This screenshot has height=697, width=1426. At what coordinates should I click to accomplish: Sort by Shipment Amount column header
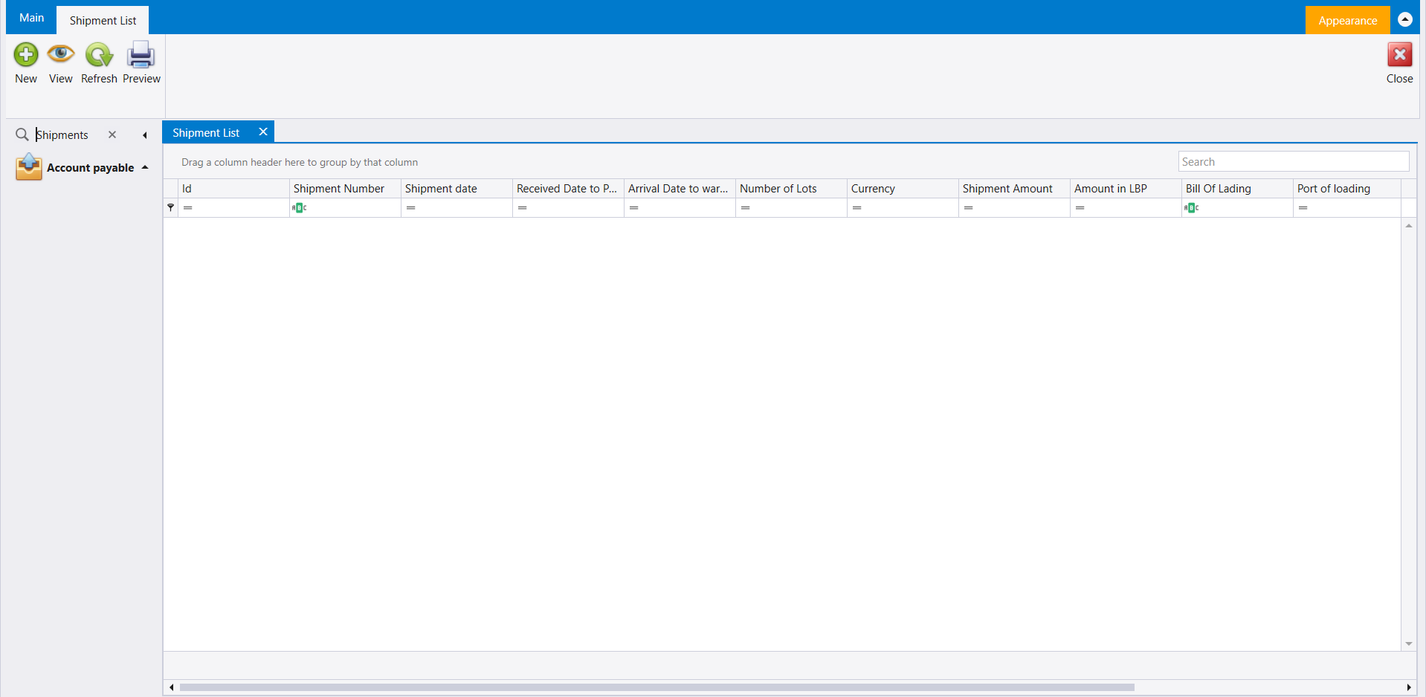point(1014,189)
